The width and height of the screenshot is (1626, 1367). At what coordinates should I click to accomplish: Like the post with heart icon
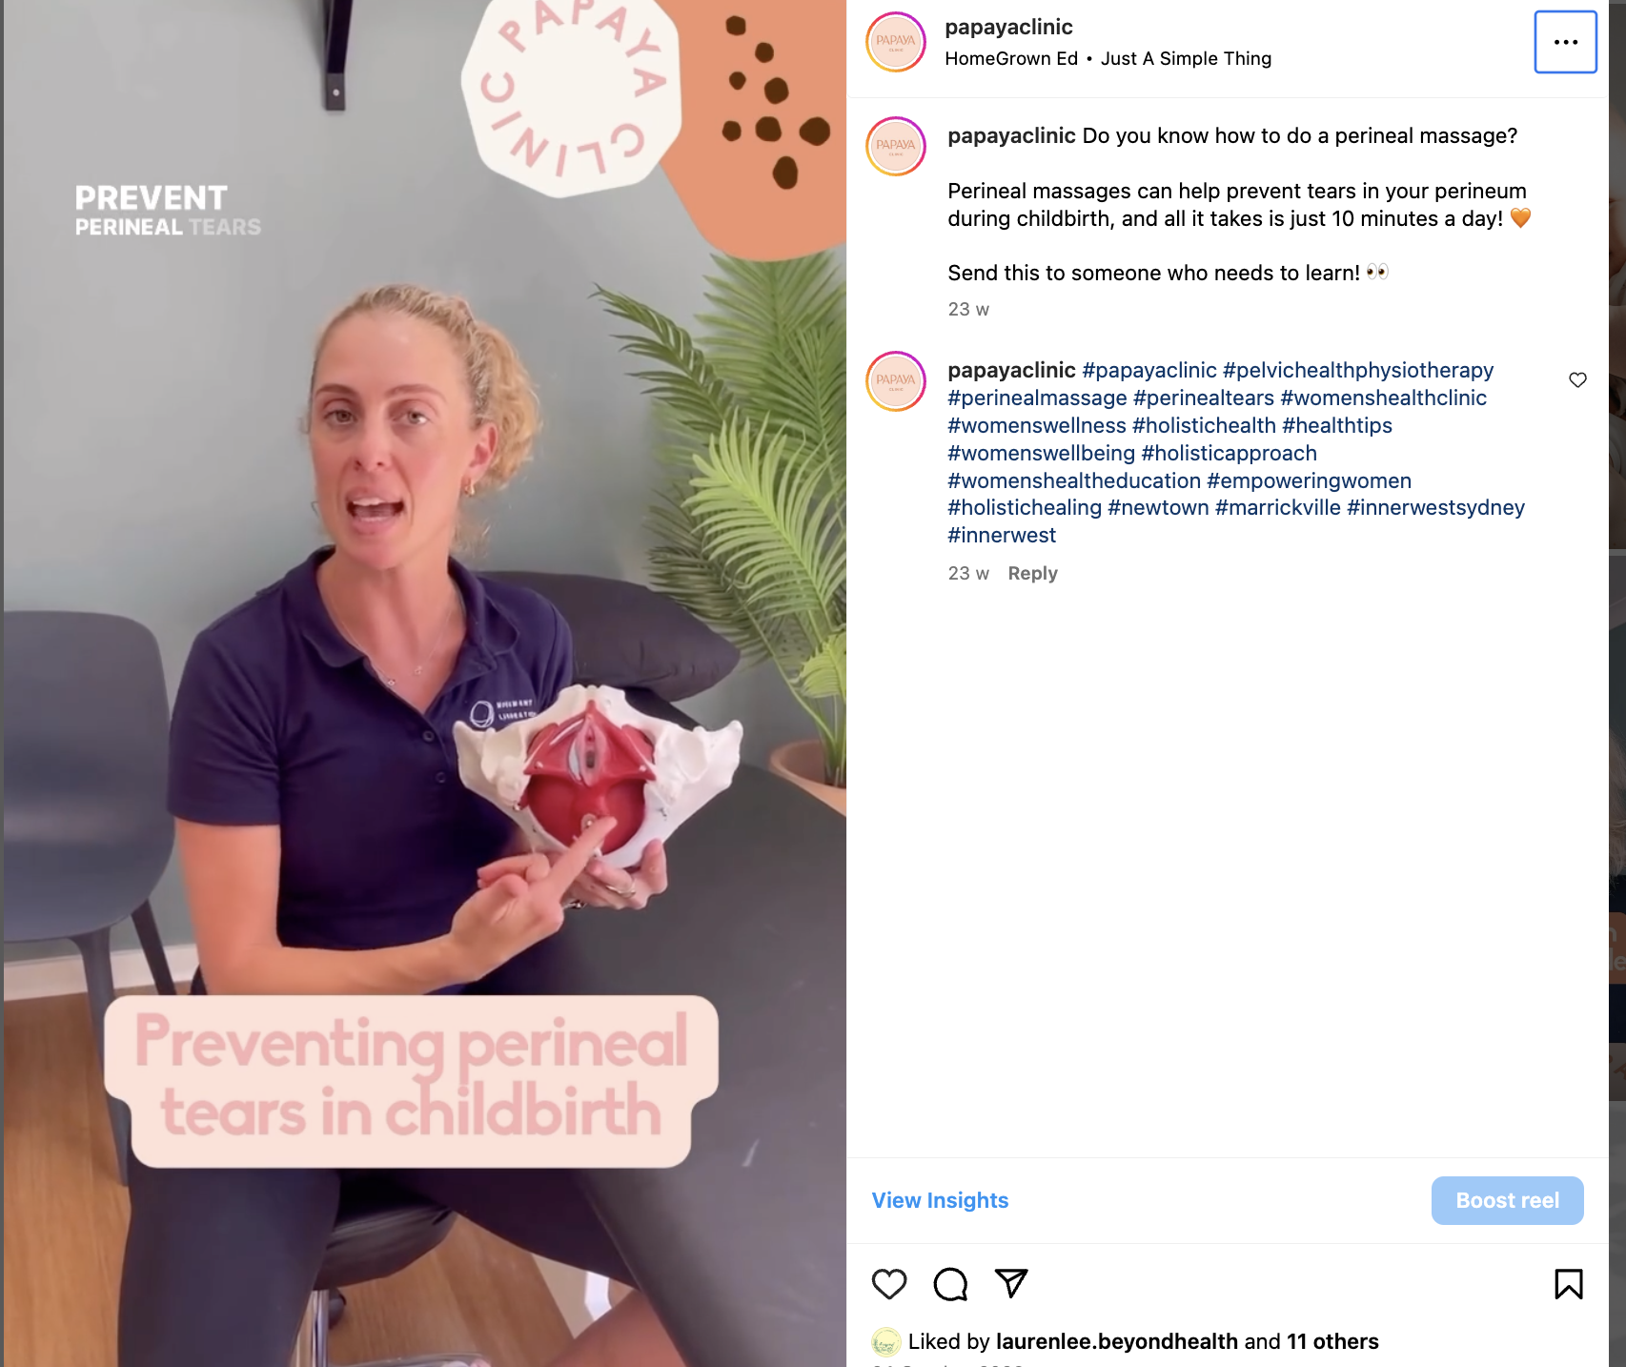(x=889, y=1284)
